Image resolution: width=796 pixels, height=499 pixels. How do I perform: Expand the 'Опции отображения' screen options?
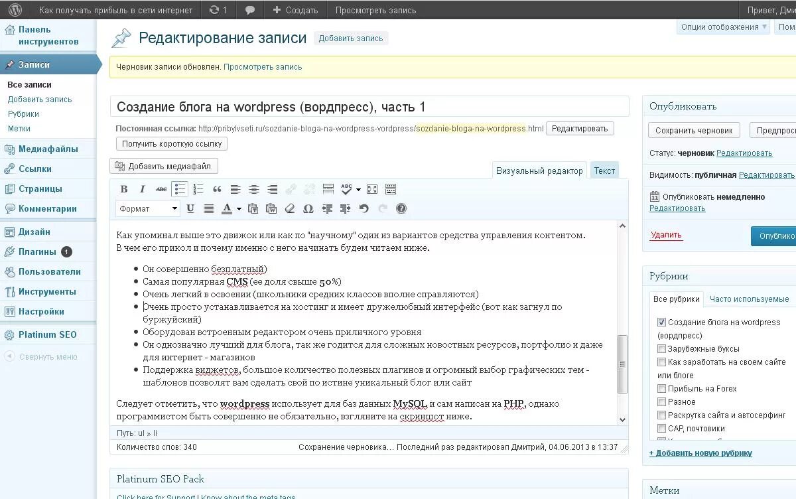(x=724, y=27)
